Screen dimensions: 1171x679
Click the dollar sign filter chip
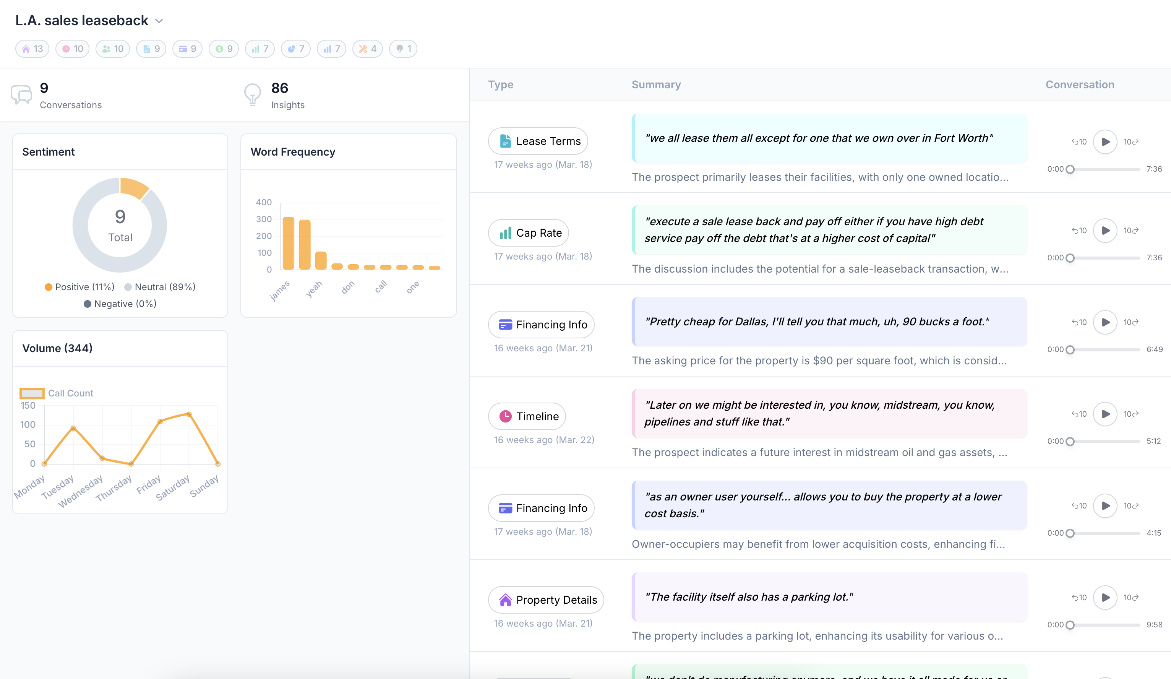[224, 49]
